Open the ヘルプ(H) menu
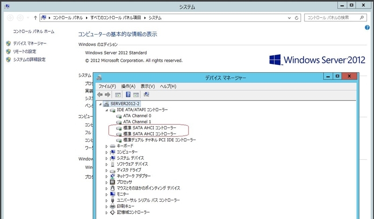 coord(168,86)
